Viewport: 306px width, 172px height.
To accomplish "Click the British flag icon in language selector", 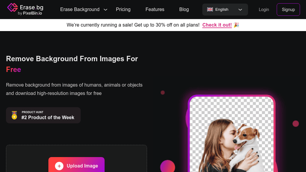I will 210,9.
